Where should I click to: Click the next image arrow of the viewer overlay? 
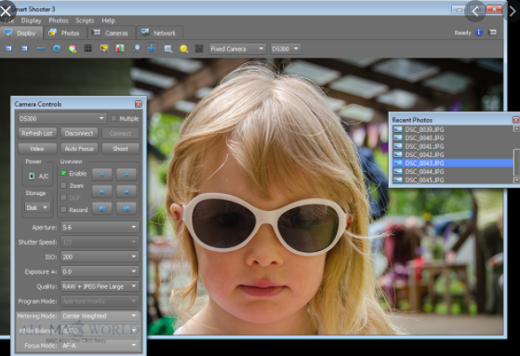tap(512, 11)
